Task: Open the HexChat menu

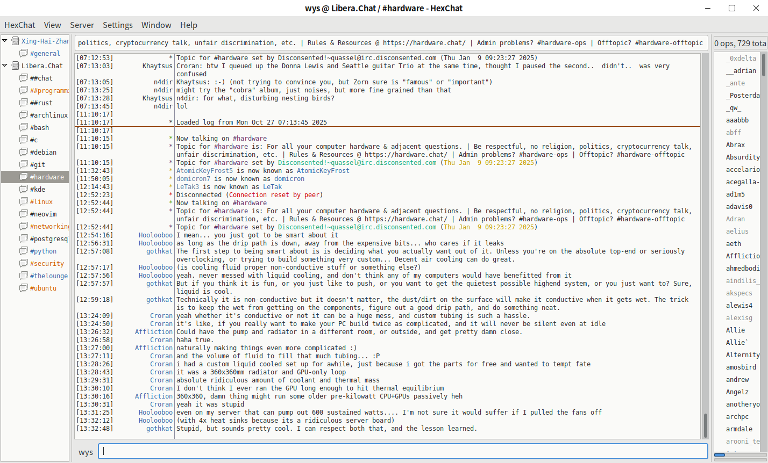Action: pos(20,25)
